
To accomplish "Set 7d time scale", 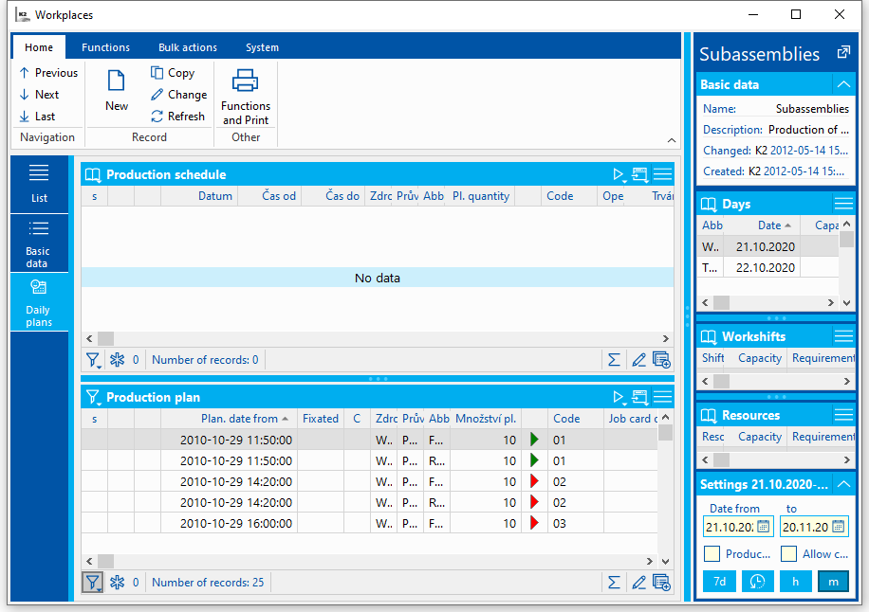I will coord(719,582).
